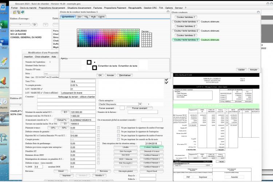The width and height of the screenshot is (273, 182).
Task: Click the Export Excel button
Action: coord(151,171)
